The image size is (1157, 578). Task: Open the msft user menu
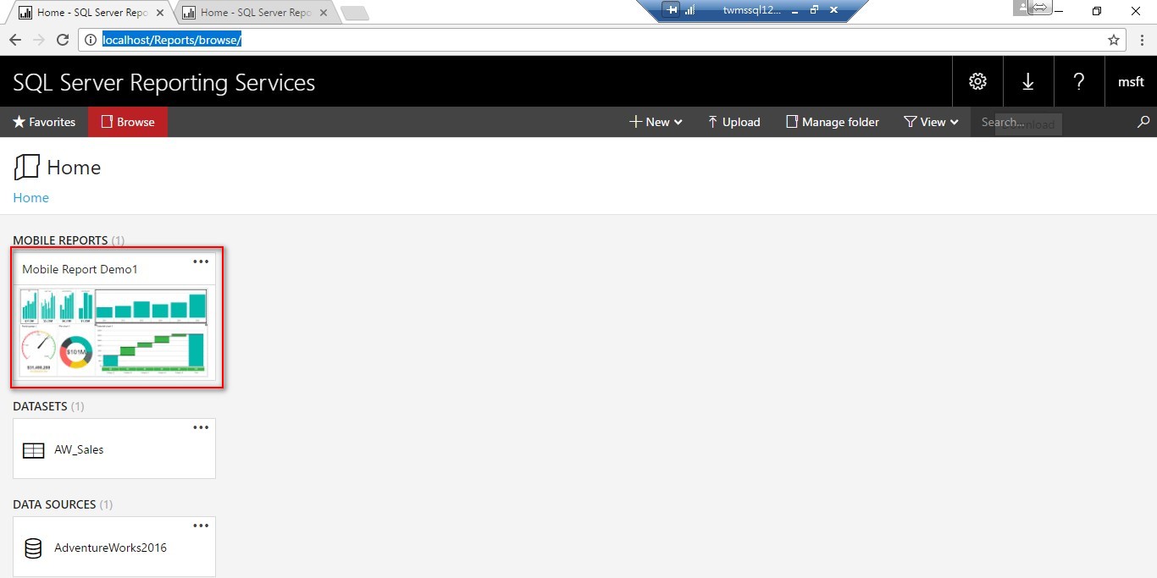1131,81
